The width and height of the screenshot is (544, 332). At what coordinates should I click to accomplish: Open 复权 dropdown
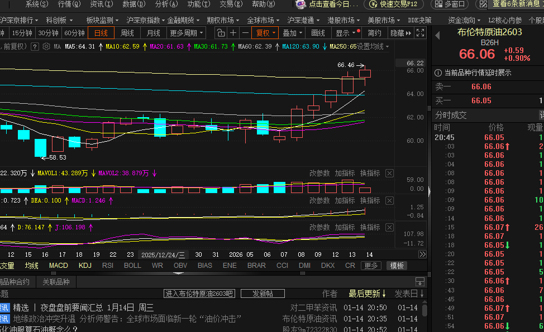point(265,33)
